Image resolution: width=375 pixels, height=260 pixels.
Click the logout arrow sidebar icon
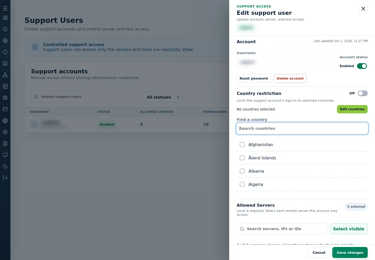click(5, 178)
